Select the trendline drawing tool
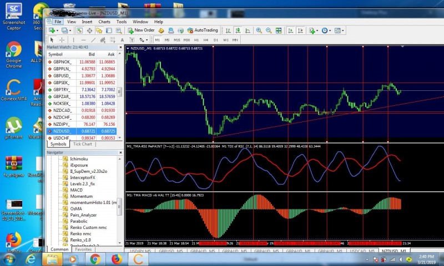This screenshot has width=444, height=266. [x=93, y=40]
